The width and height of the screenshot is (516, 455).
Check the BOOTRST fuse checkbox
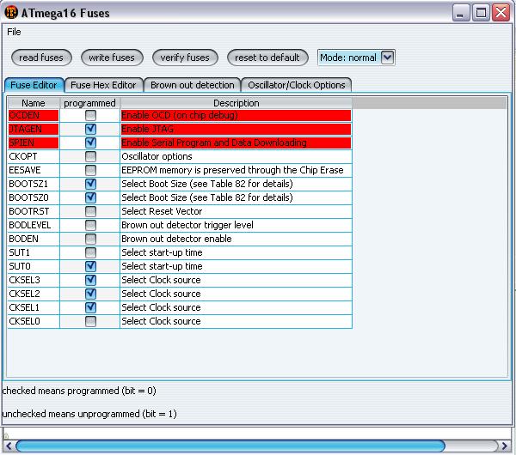[90, 211]
